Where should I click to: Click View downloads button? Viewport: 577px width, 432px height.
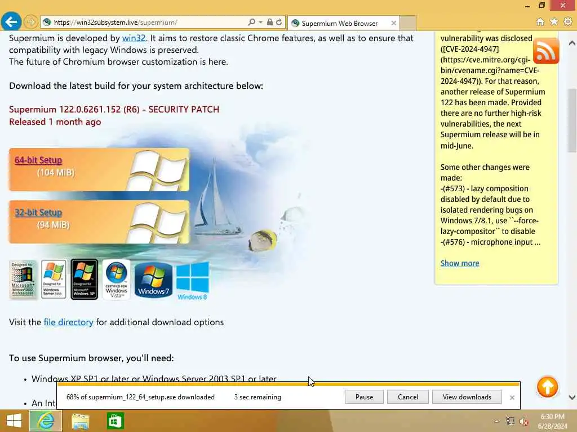(x=467, y=397)
